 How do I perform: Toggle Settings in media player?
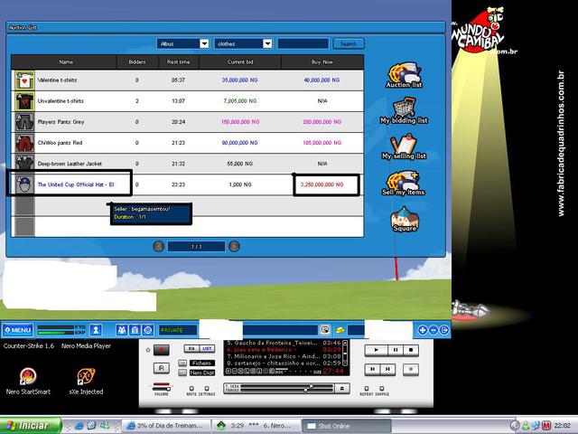207,389
